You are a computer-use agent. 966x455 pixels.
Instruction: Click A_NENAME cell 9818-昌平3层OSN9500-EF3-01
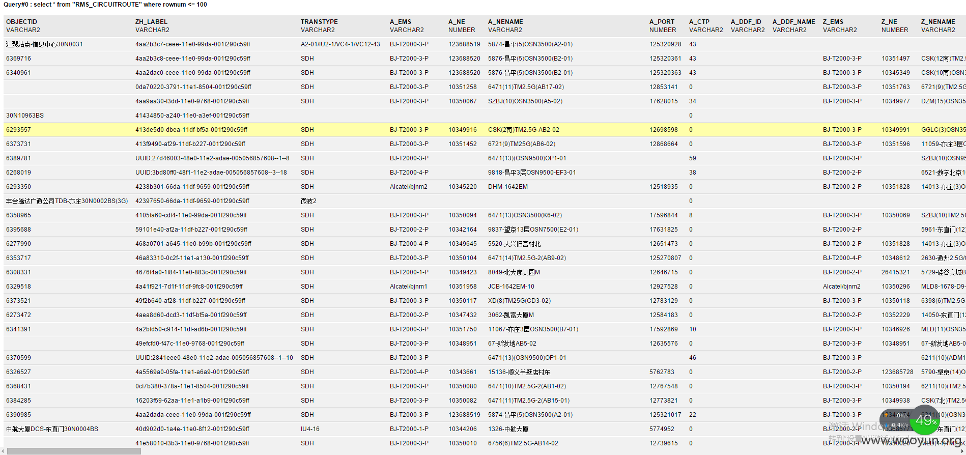532,173
